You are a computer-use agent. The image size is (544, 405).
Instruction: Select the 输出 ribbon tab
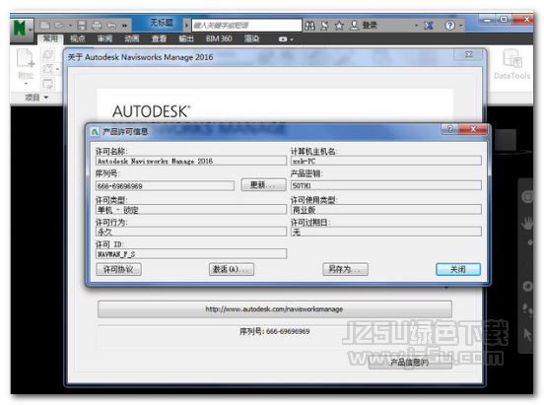pos(186,38)
